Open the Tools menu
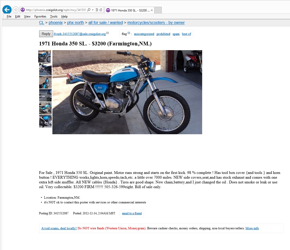290x250 pixels. tap(54, 16)
